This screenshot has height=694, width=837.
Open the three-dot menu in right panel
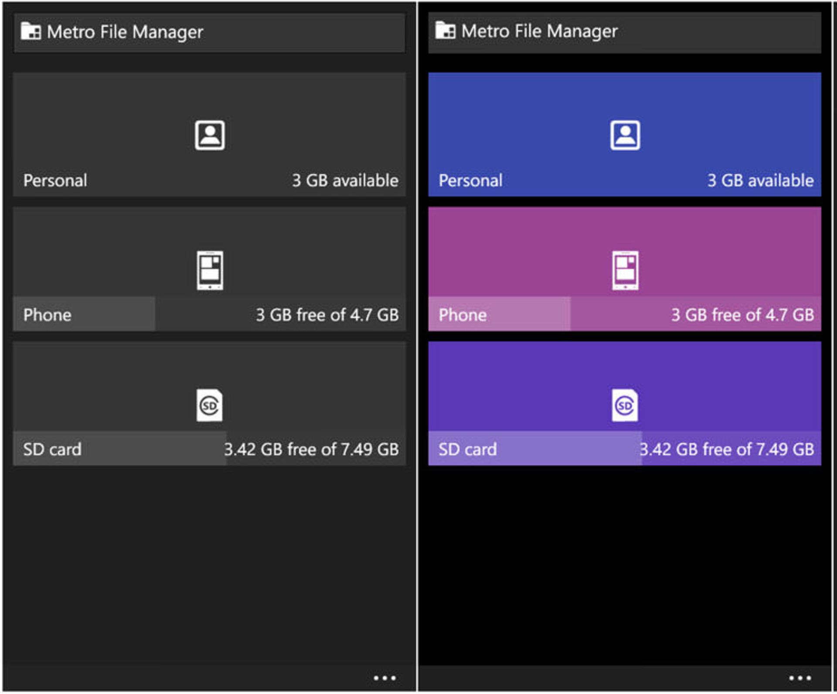click(800, 678)
